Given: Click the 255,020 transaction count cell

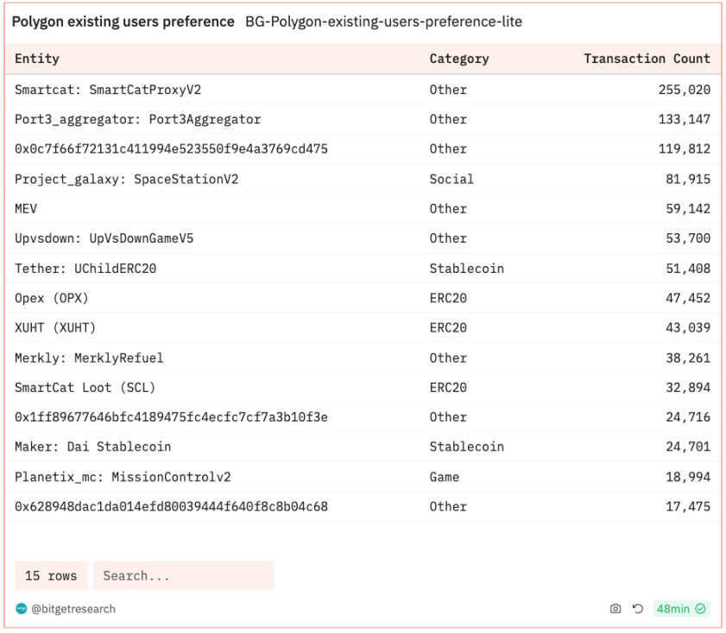Looking at the screenshot, I should [x=685, y=90].
